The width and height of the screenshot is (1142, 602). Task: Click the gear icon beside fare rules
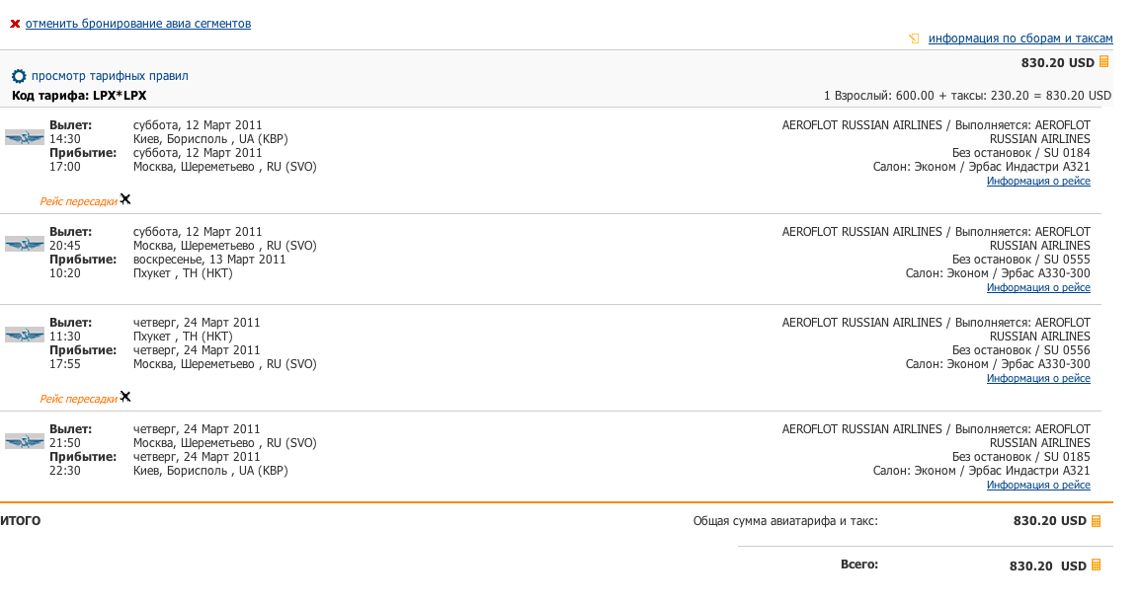tap(19, 76)
